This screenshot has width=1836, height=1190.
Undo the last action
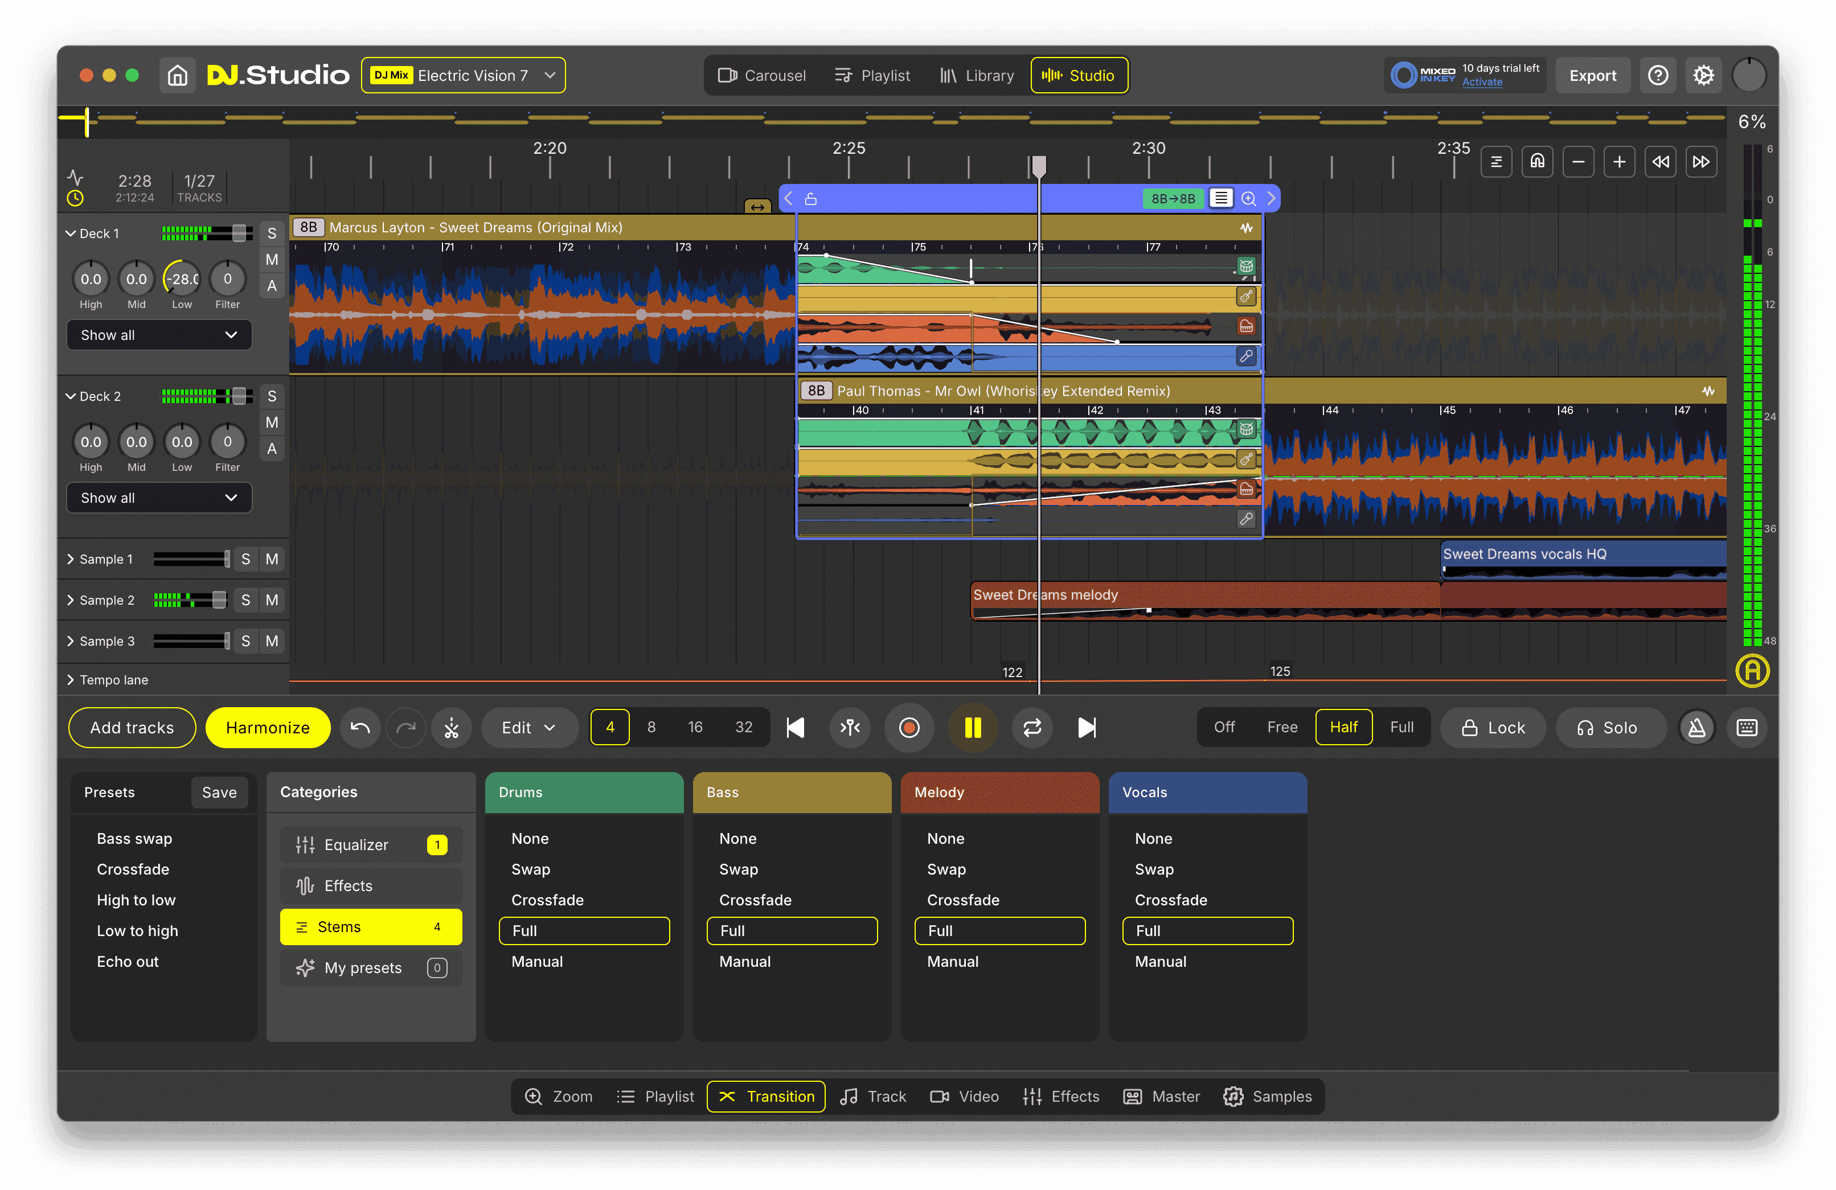[x=360, y=727]
